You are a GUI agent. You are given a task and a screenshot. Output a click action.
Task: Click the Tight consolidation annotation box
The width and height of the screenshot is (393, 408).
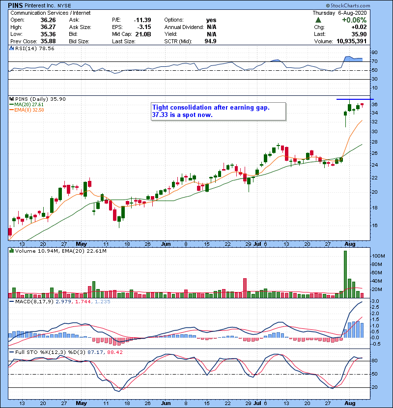point(219,112)
